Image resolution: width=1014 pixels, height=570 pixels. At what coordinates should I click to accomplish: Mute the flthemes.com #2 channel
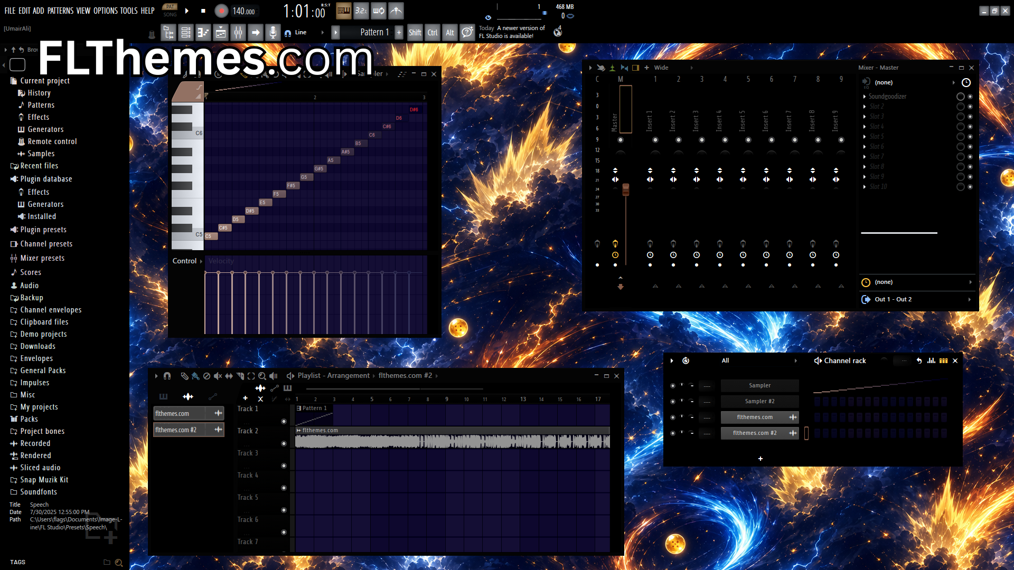(x=672, y=433)
